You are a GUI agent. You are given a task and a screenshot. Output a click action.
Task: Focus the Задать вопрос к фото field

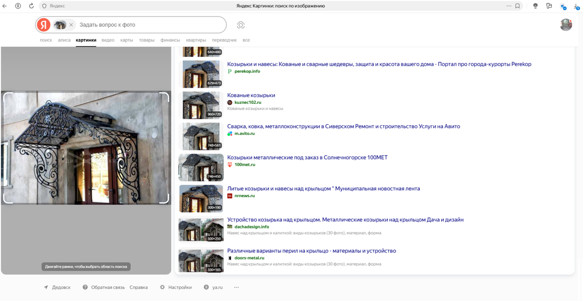150,25
